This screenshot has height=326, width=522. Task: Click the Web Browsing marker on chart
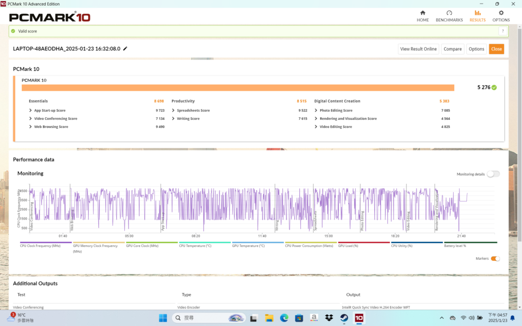[72, 221]
